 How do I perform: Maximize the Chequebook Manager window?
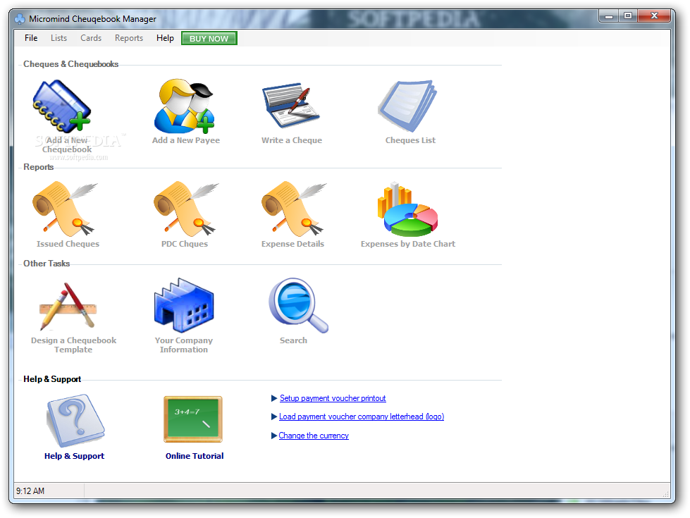[x=628, y=16]
